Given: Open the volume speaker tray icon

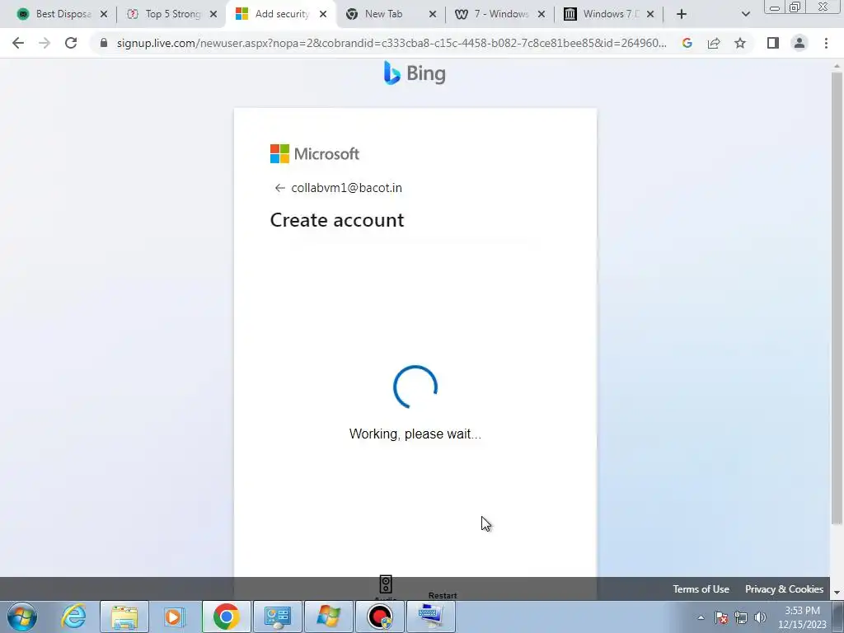Looking at the screenshot, I should [760, 617].
